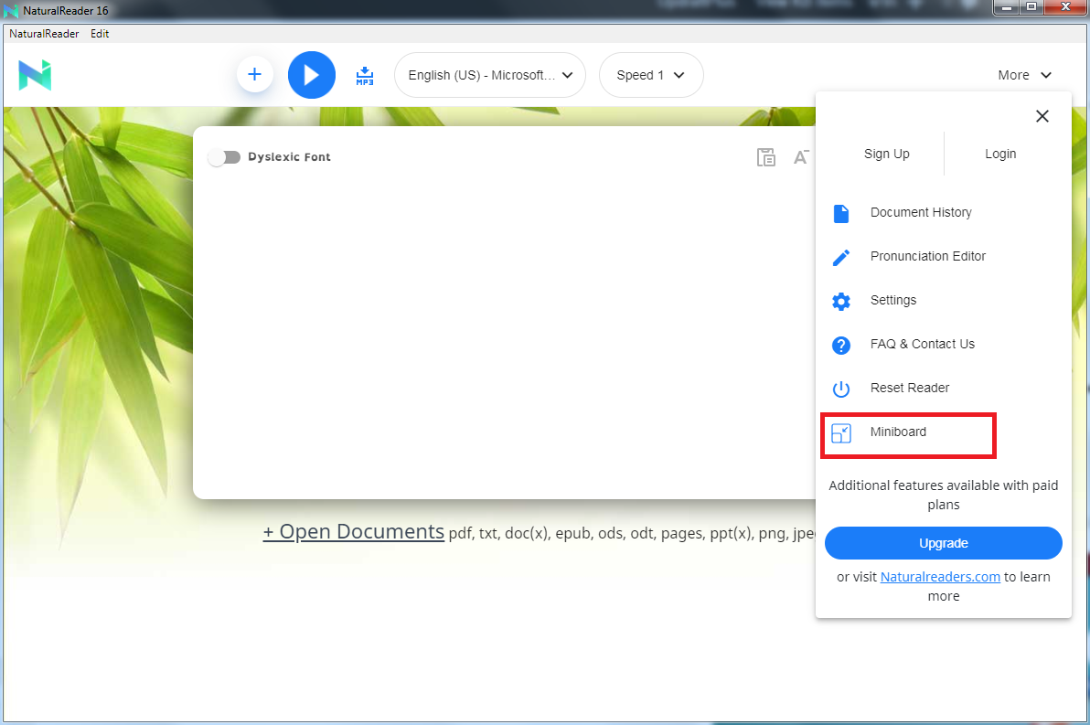Click the Pronunciation Editor pencil icon
Image resolution: width=1090 pixels, height=725 pixels.
point(841,257)
